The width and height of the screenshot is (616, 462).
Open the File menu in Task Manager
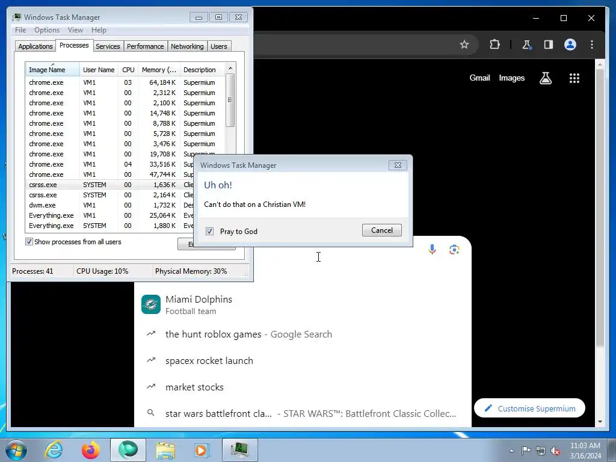pos(20,30)
